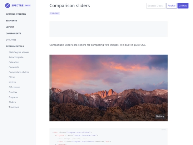
Task: Open the Off-canvas page
Action: [x=14, y=87]
